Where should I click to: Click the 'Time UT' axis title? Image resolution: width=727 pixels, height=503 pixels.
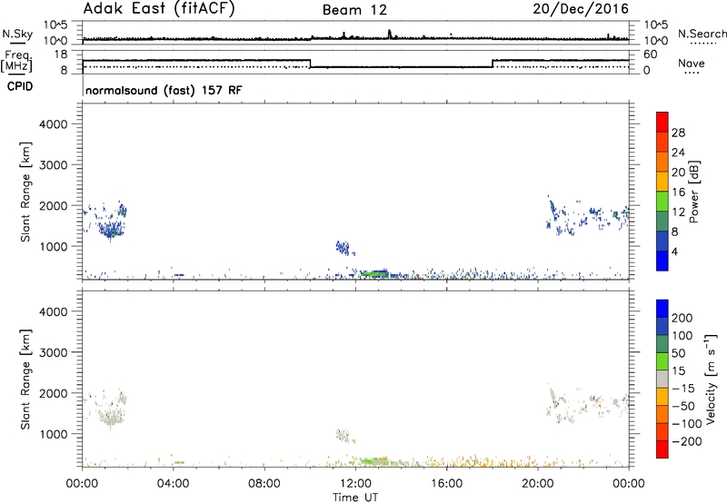click(355, 497)
